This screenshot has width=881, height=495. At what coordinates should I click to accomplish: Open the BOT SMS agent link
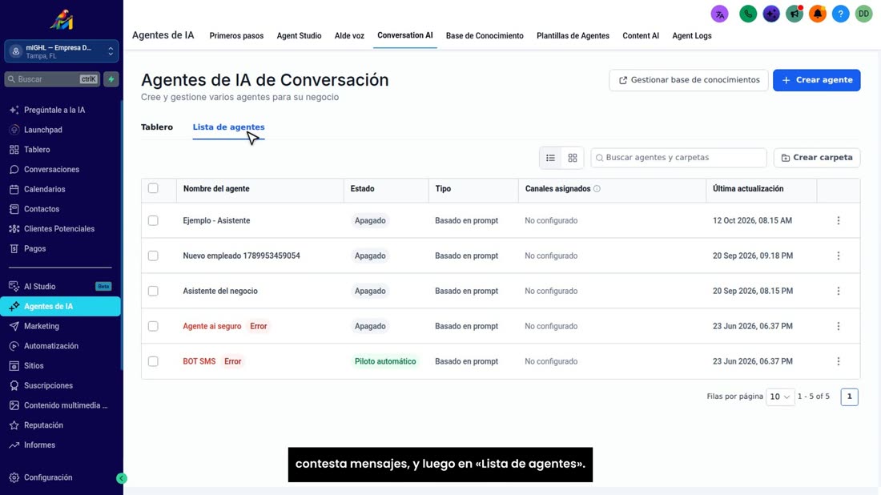[x=199, y=361]
